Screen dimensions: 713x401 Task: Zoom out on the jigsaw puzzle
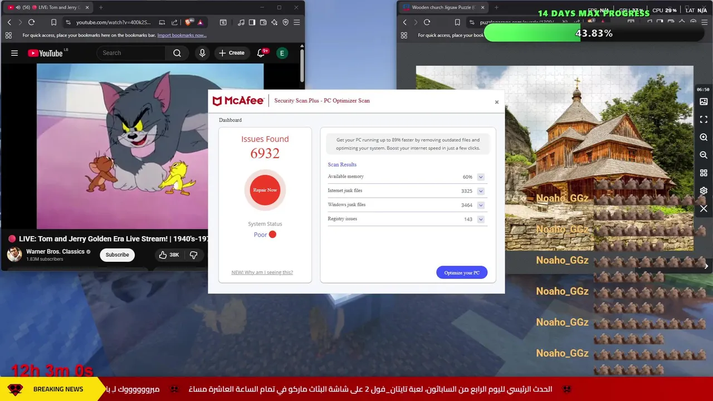704,155
